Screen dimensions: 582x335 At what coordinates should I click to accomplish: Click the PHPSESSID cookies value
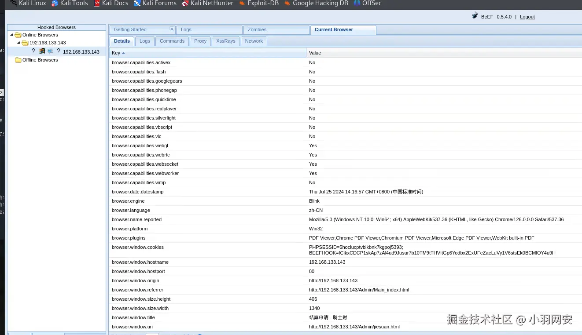[432, 250]
